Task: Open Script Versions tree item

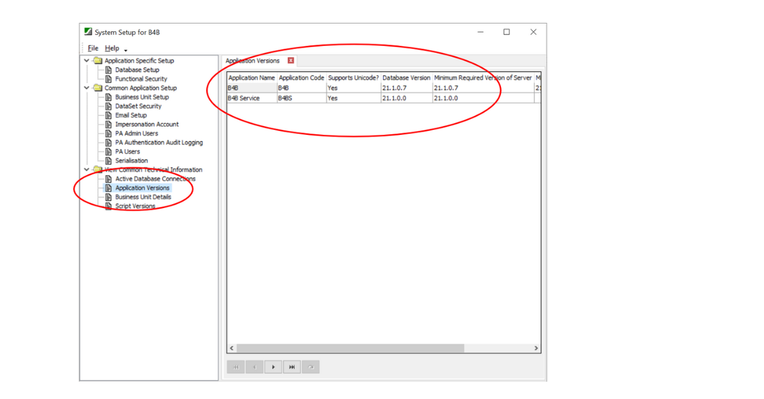Action: tap(135, 206)
